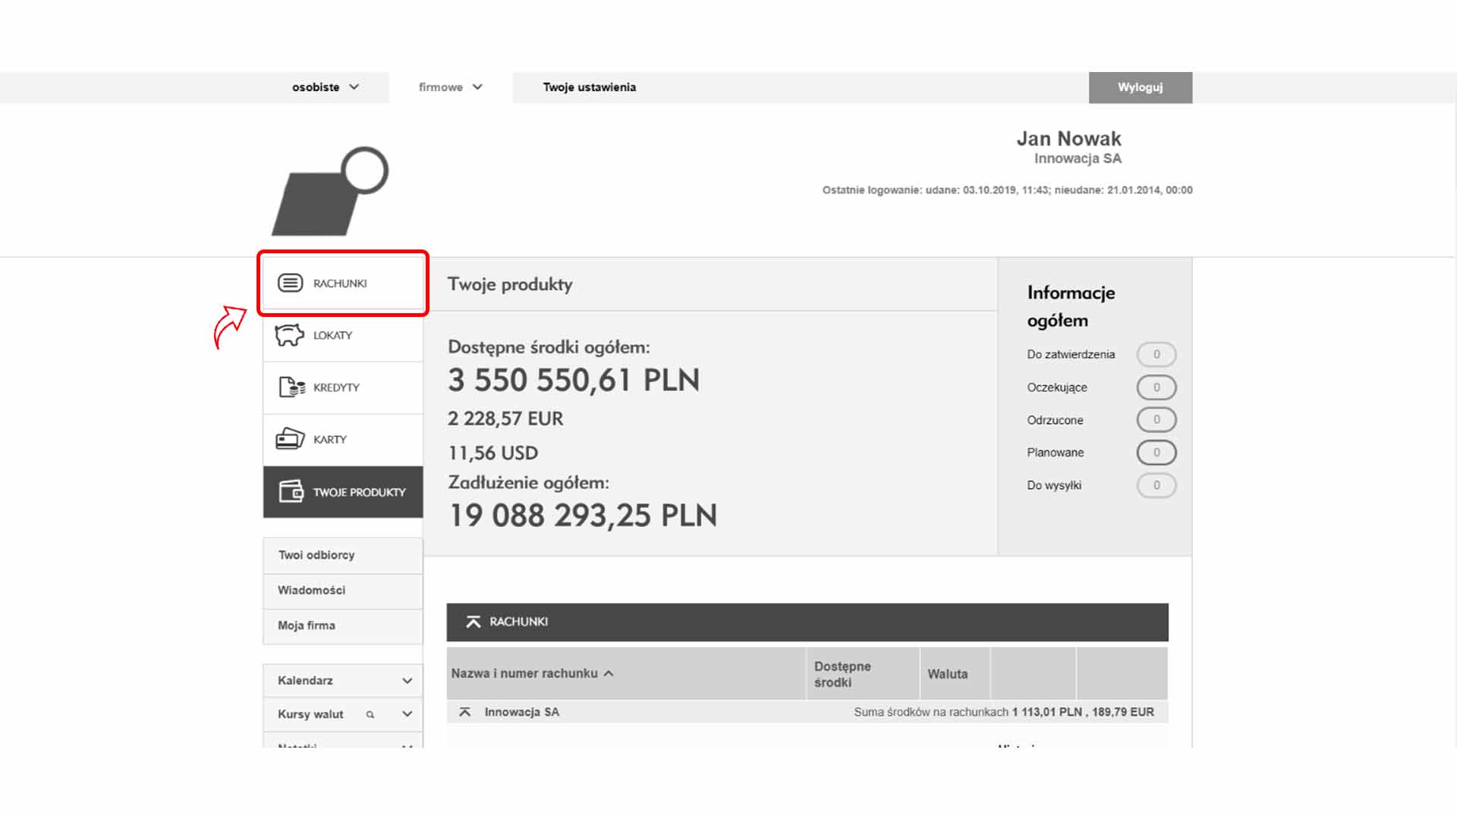
Task: Click the Do zatwierdzenia counter badge
Action: pos(1156,354)
